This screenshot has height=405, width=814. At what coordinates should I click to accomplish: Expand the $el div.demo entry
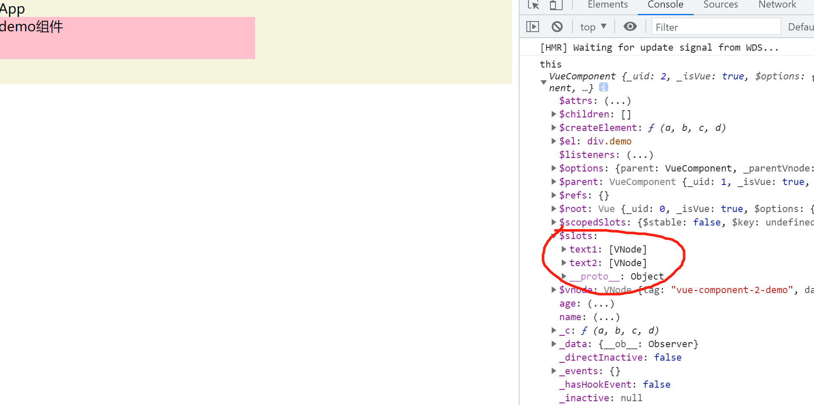coord(553,141)
